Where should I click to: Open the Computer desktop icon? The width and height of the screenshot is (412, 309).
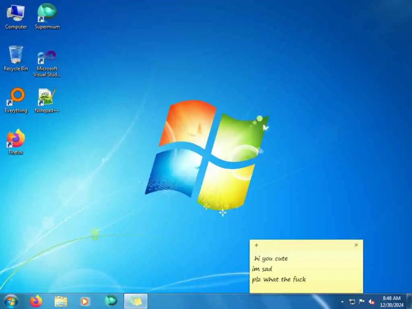click(x=16, y=16)
